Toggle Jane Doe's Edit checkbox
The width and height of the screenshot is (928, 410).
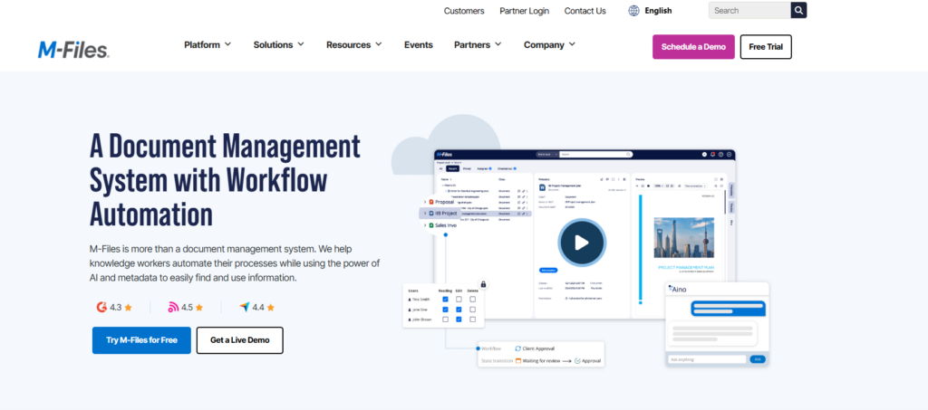pos(459,310)
